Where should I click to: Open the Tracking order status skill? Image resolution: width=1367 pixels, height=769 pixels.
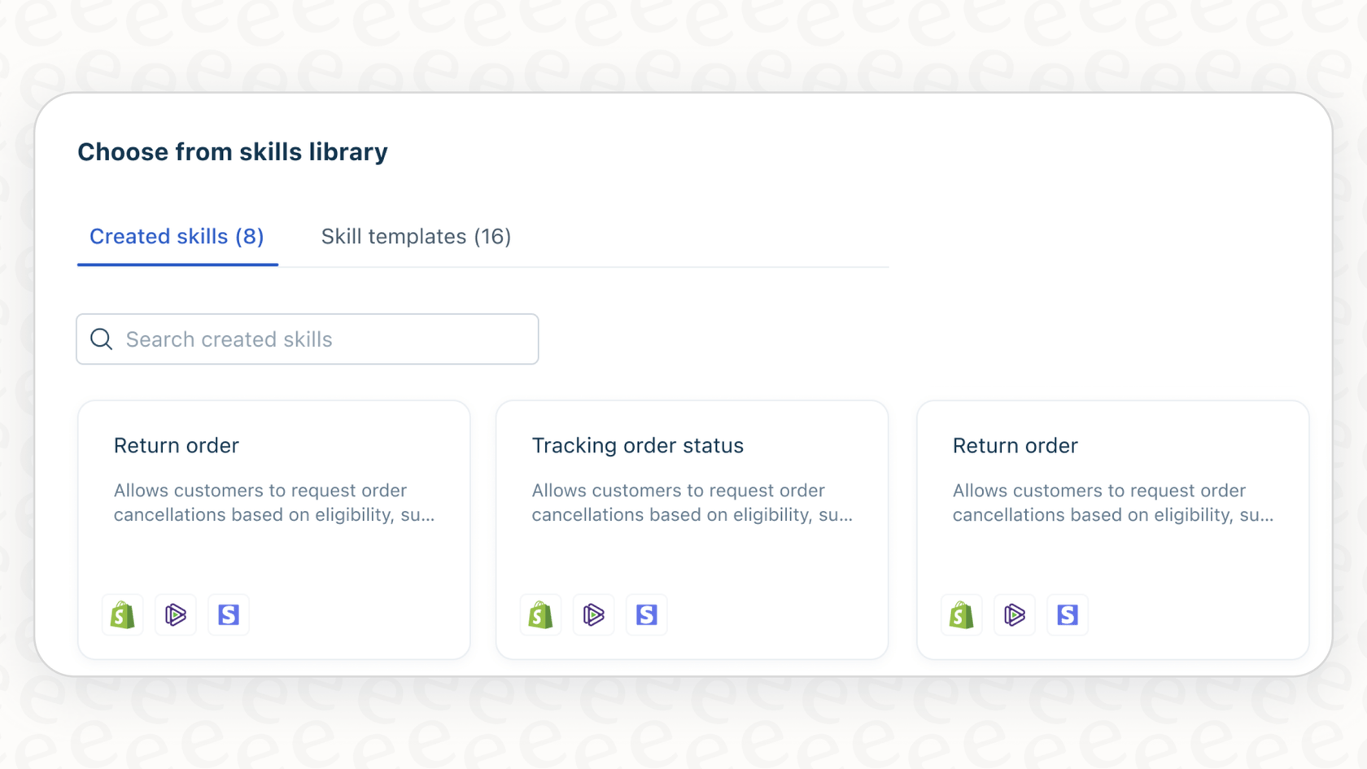click(691, 529)
